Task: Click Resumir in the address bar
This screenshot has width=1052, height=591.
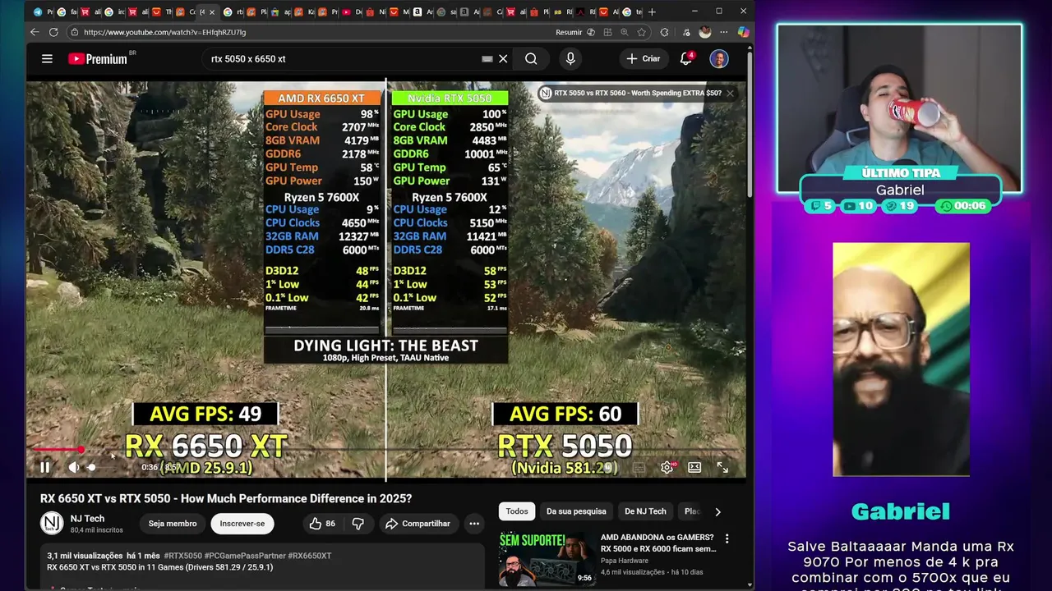Action: [569, 32]
